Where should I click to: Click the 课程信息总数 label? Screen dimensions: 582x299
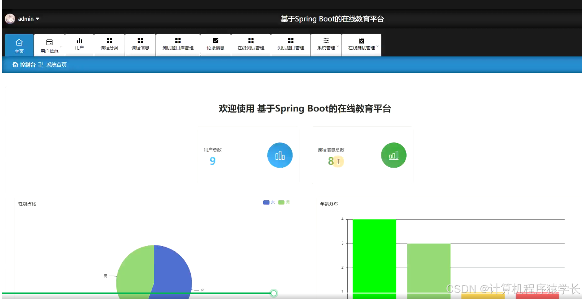(x=331, y=150)
